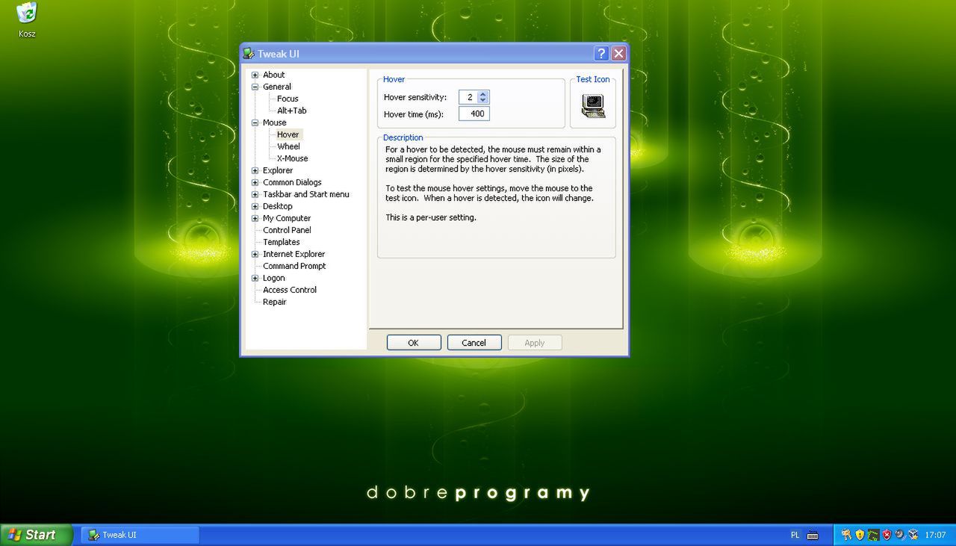Open the Start menu
The image size is (956, 546).
36,535
